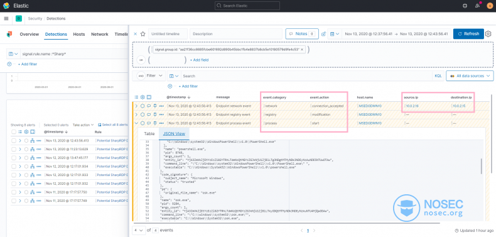Screen dimensions: 496x237
Task: Toggle timeline full screen icon
Action: [149, 97]
